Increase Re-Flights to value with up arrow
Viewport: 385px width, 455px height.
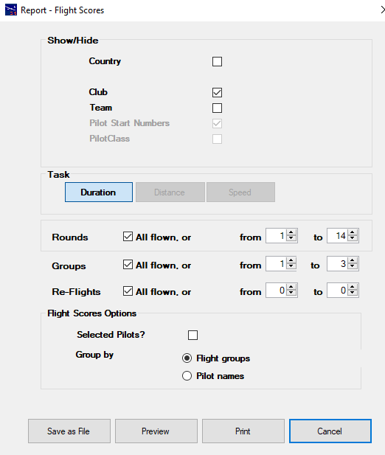click(353, 287)
